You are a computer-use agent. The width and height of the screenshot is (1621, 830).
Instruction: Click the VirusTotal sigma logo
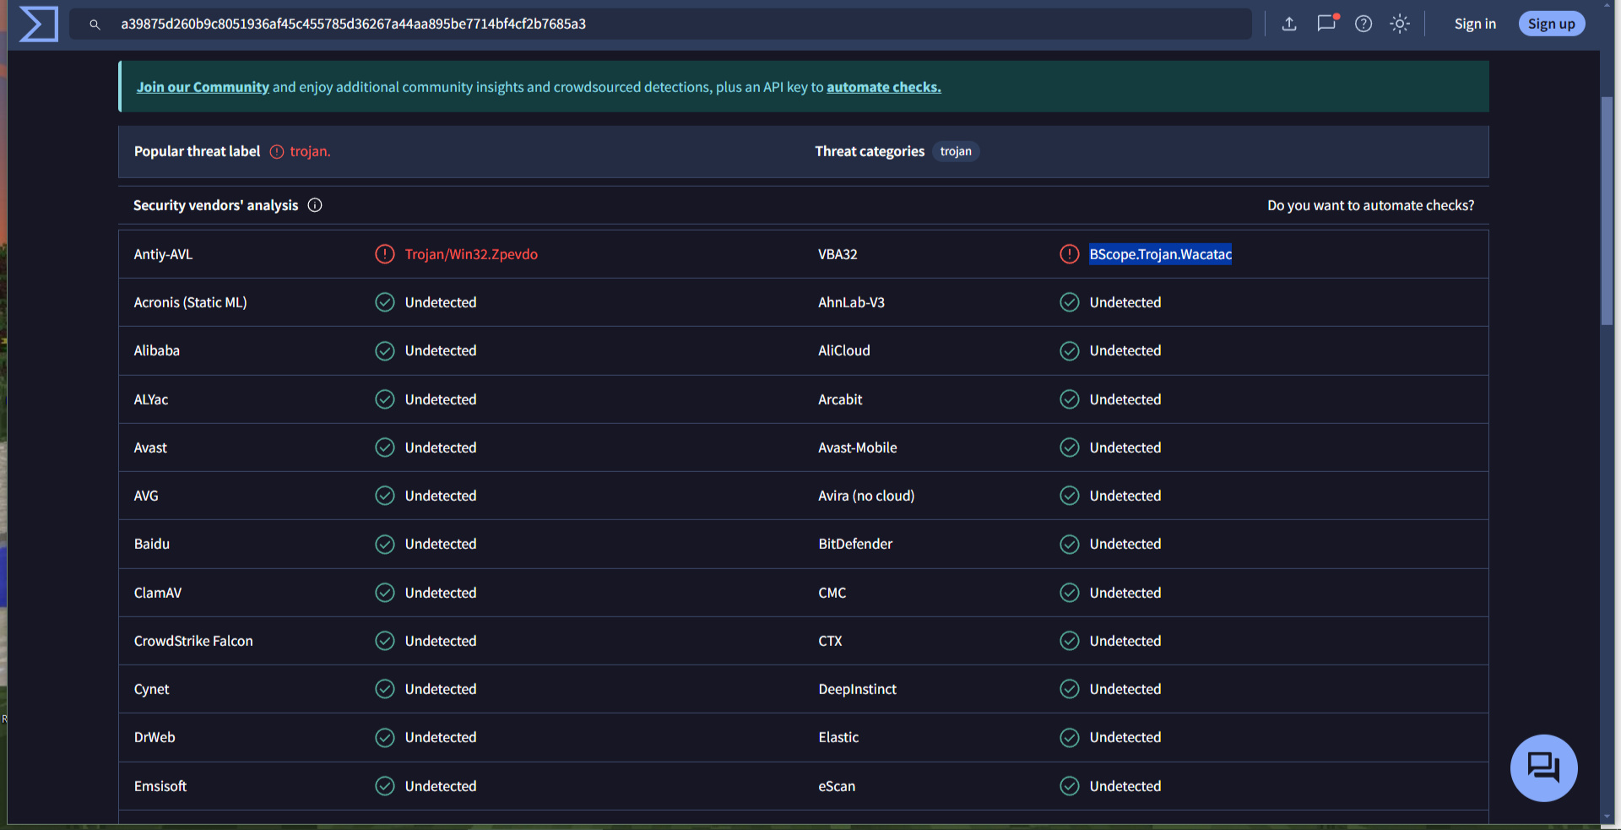point(38,24)
